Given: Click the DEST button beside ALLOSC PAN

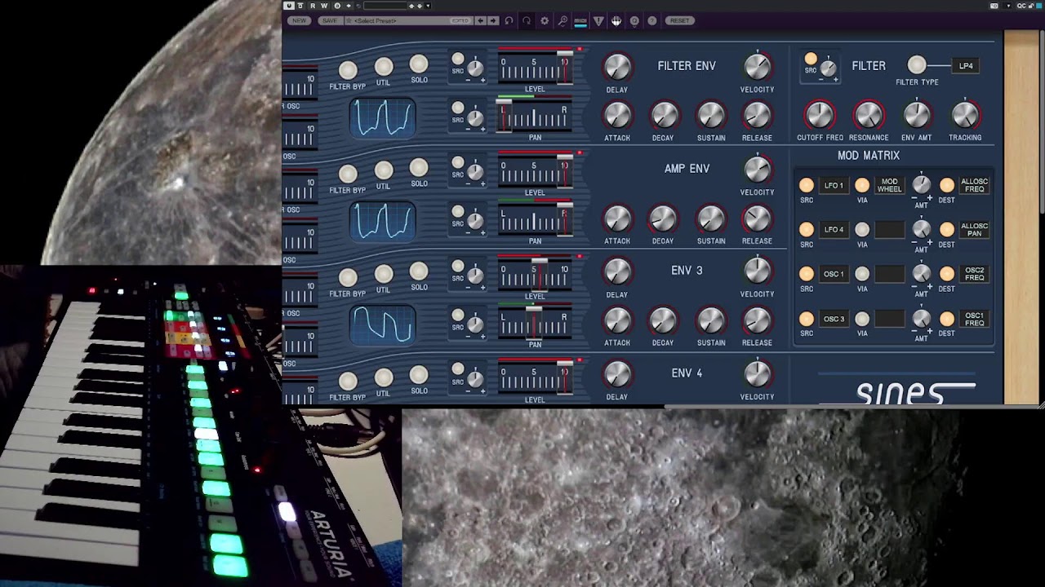Looking at the screenshot, I should point(946,230).
